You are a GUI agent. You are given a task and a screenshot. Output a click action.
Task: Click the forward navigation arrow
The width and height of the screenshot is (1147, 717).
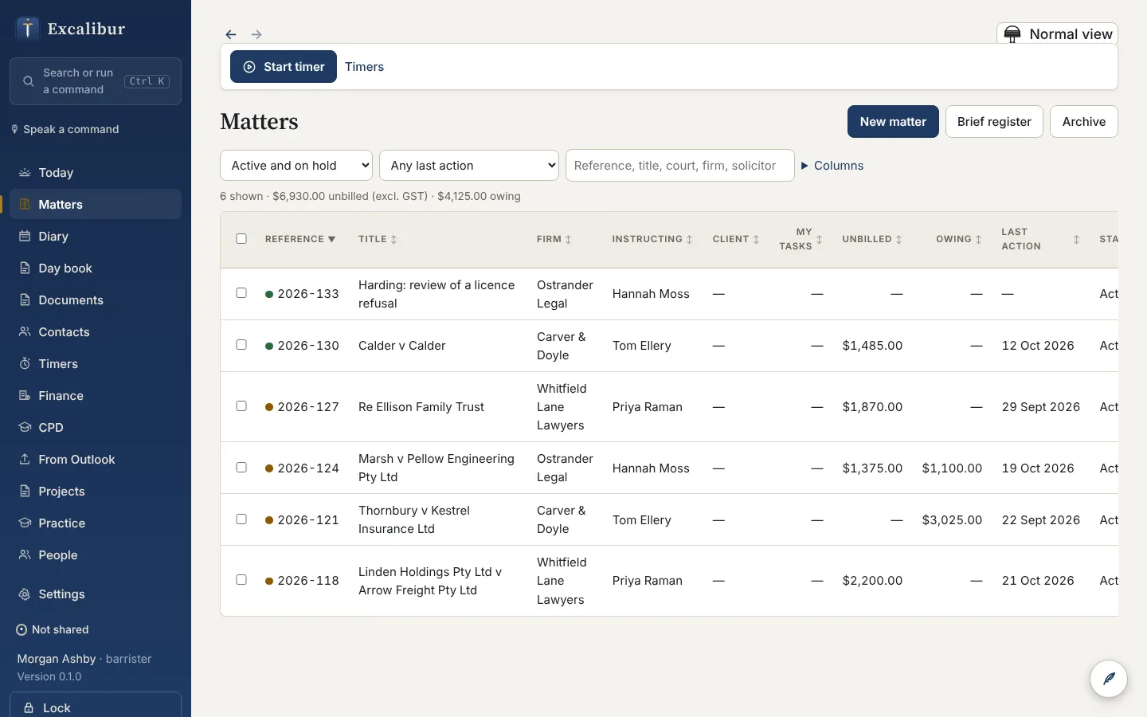pyautogui.click(x=256, y=34)
